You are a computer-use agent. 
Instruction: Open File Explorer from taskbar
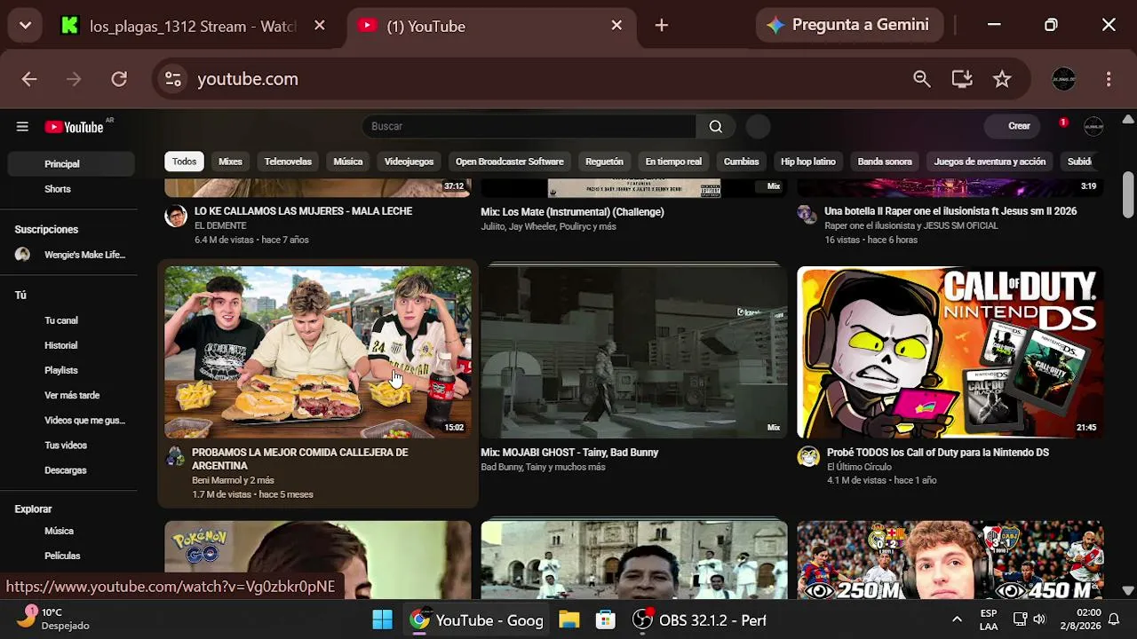pyautogui.click(x=568, y=619)
